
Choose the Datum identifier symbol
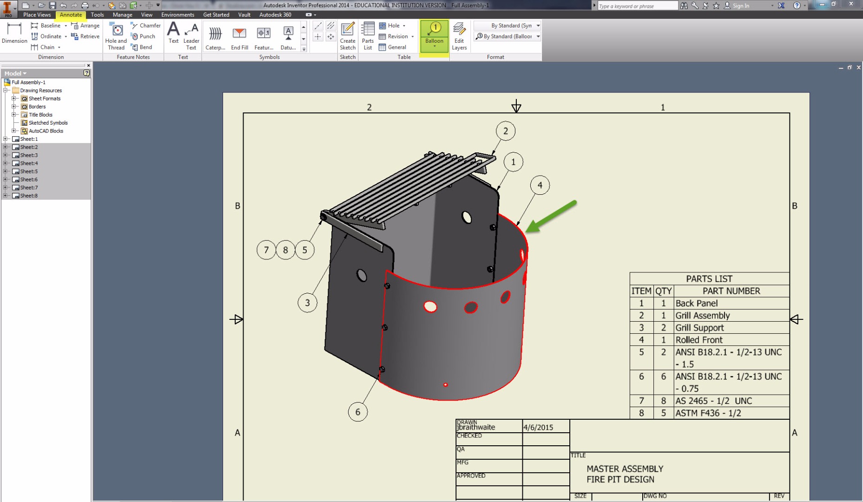(288, 37)
